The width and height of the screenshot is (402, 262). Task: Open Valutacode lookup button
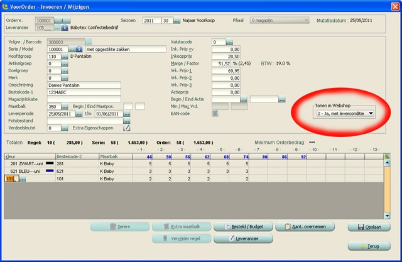click(x=229, y=42)
